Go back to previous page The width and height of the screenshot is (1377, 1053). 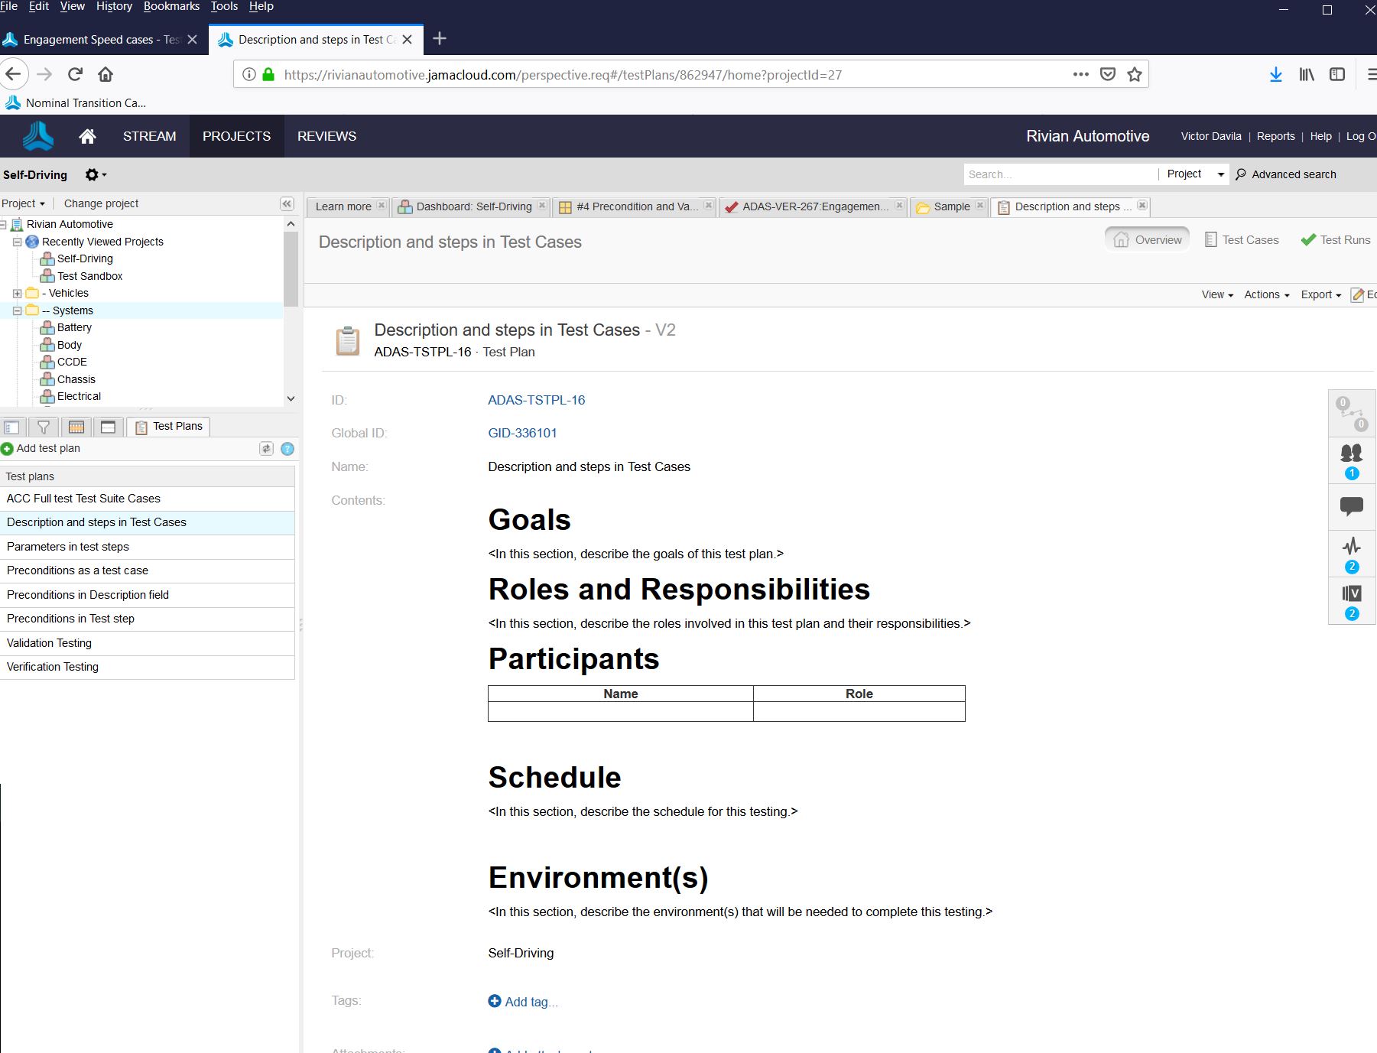pos(13,74)
